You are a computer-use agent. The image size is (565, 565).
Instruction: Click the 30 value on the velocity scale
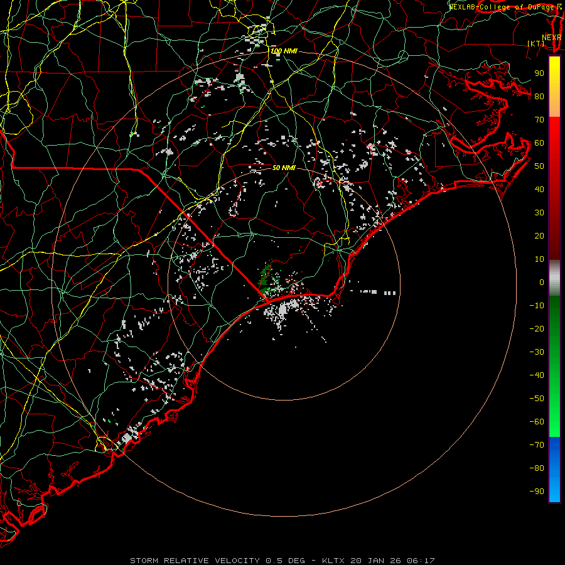pyautogui.click(x=539, y=213)
